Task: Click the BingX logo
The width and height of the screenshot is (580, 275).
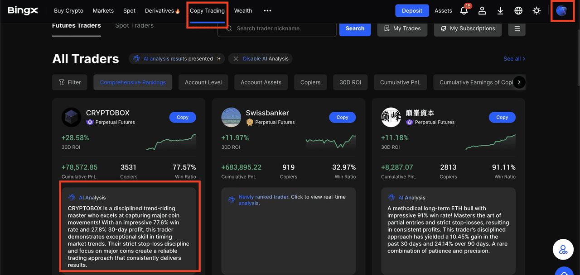Action: click(x=23, y=10)
